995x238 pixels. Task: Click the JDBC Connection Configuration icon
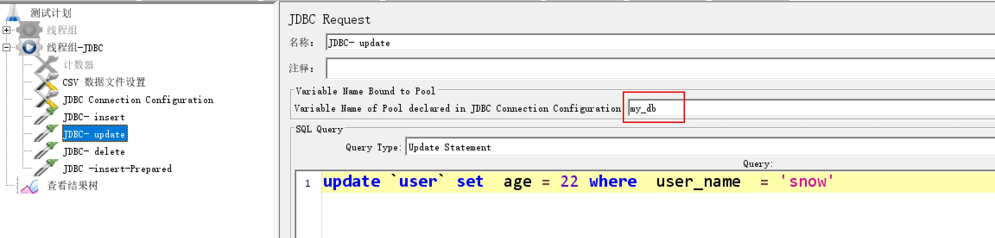(x=46, y=100)
